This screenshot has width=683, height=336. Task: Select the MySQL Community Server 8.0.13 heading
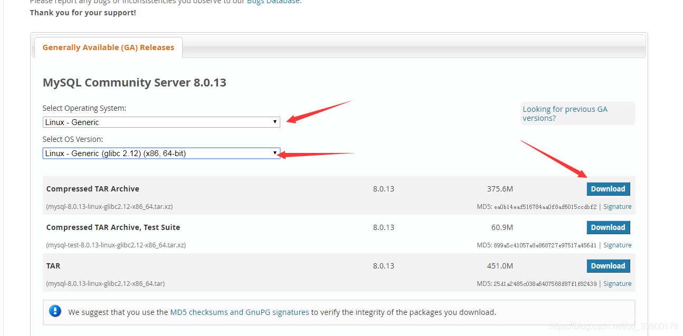click(135, 83)
